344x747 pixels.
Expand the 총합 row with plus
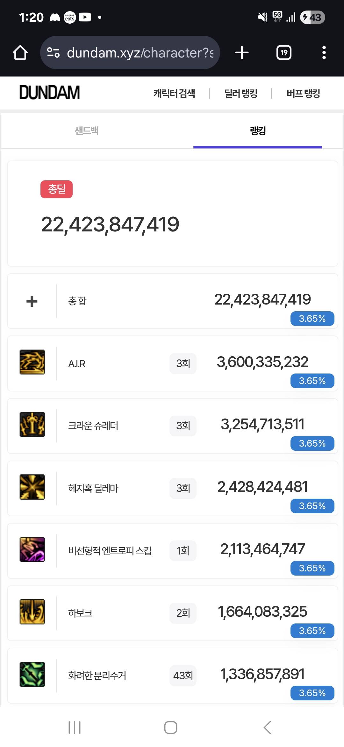point(32,301)
